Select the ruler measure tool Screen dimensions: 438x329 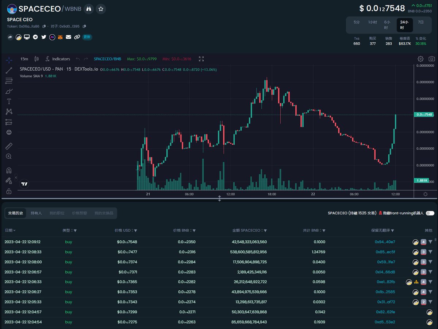pyautogui.click(x=9, y=146)
